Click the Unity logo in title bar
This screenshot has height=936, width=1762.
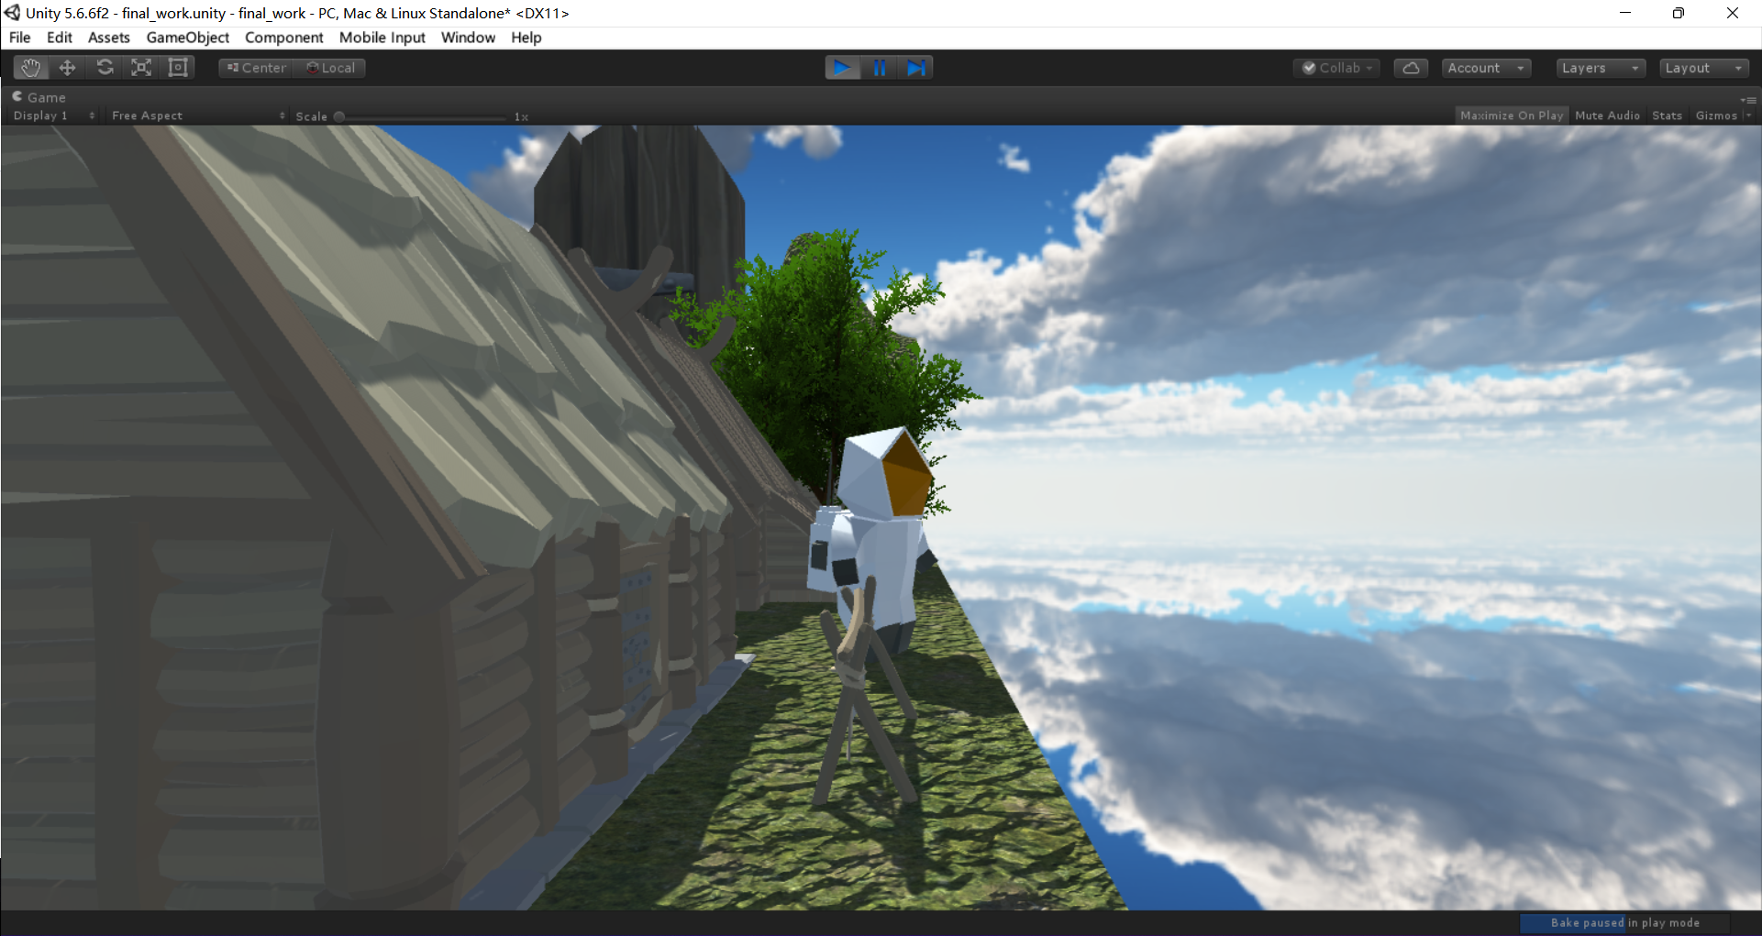click(12, 13)
